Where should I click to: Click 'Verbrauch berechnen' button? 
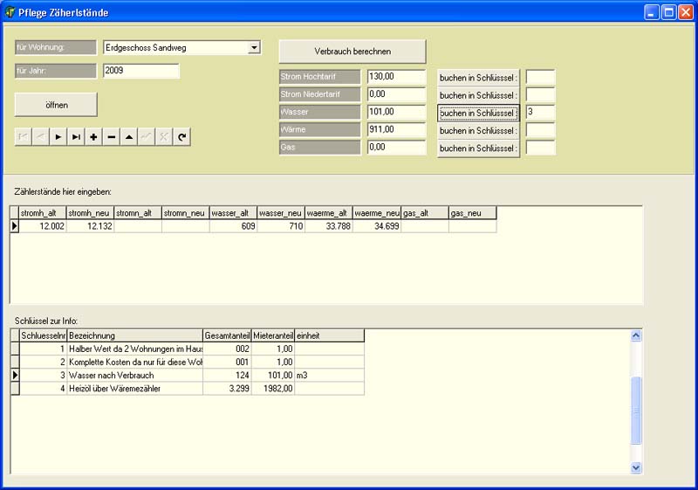[x=352, y=52]
